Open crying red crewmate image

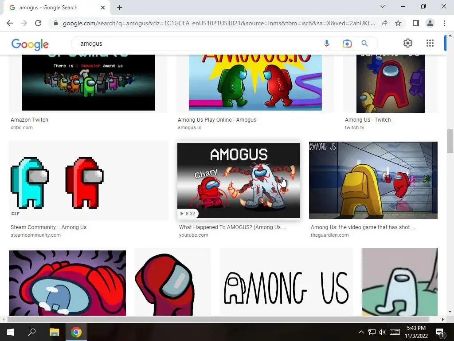[x=67, y=283]
